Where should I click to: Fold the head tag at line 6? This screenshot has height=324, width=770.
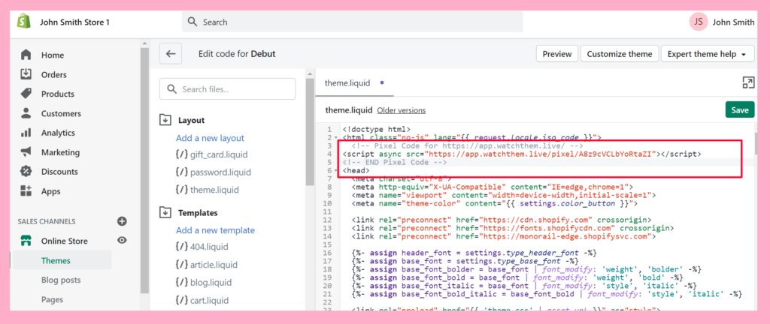pos(336,171)
